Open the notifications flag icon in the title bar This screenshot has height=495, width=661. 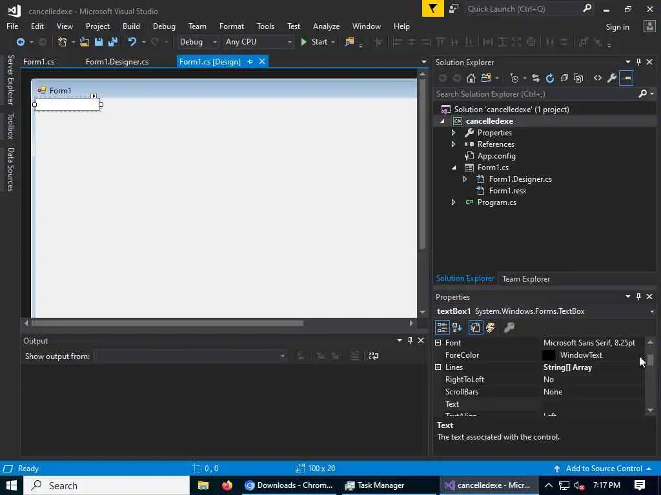pos(433,8)
